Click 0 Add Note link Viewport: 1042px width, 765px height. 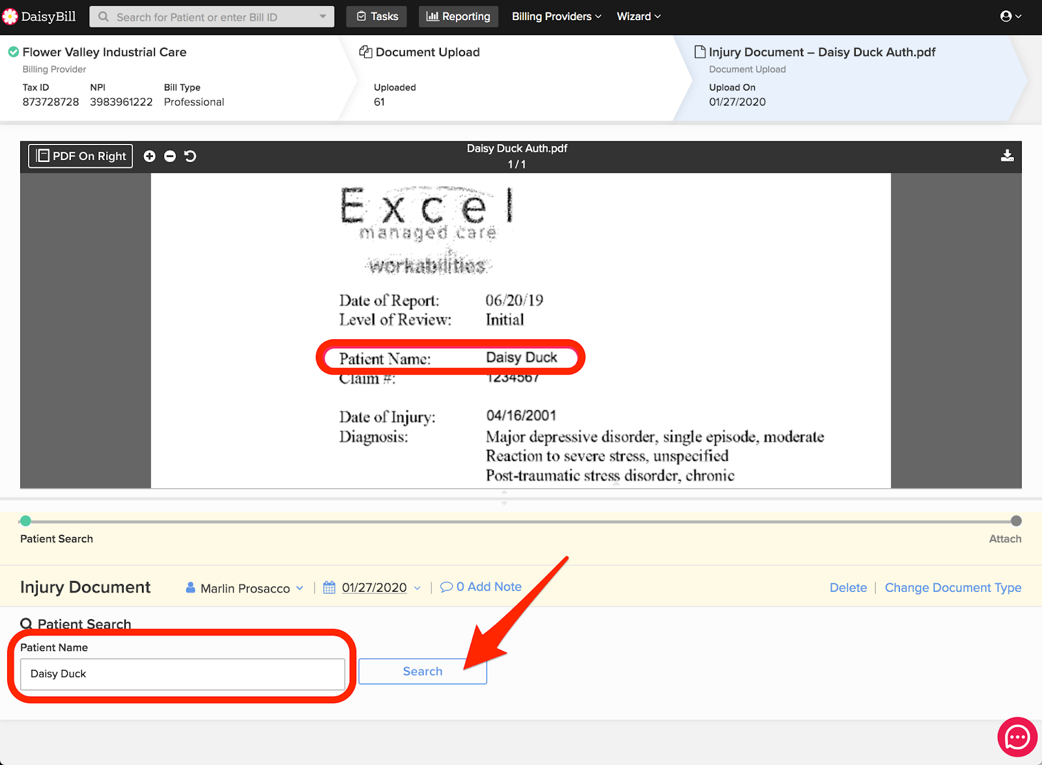pyautogui.click(x=489, y=587)
